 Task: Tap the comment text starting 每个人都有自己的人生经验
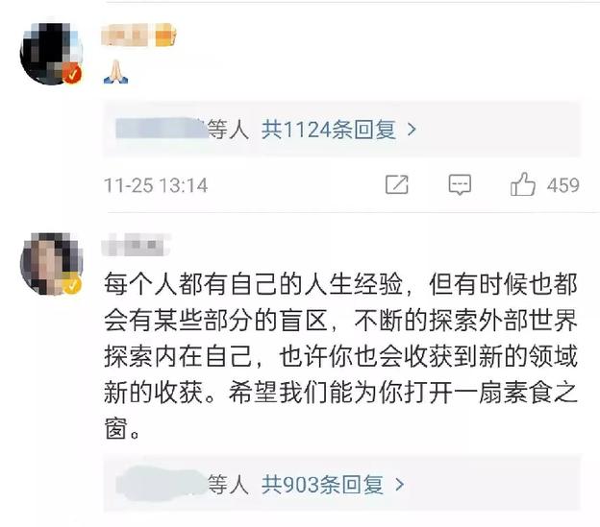pos(340,356)
